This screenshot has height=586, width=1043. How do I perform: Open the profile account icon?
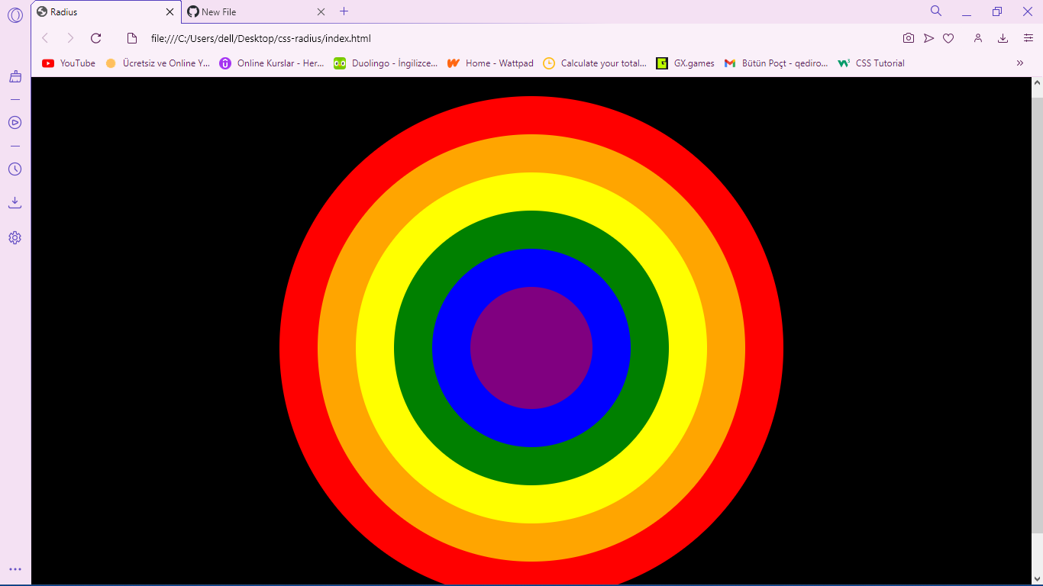click(x=977, y=38)
